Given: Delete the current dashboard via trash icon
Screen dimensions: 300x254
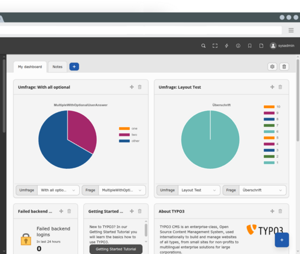Looking at the screenshot, I should point(284,67).
